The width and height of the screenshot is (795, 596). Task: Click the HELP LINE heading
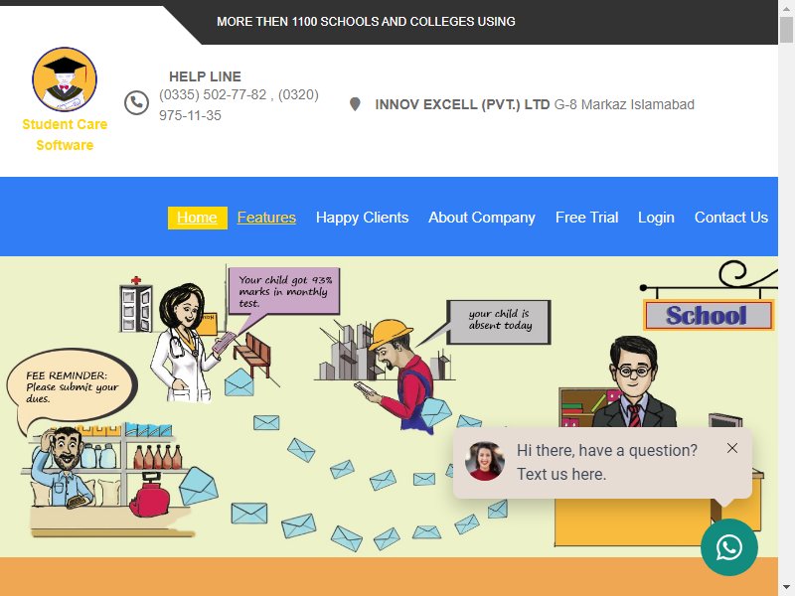(205, 76)
